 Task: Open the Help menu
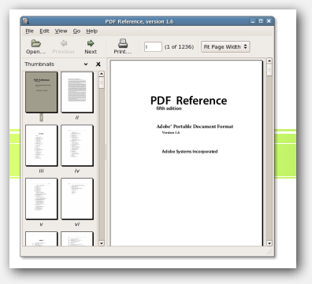(92, 31)
